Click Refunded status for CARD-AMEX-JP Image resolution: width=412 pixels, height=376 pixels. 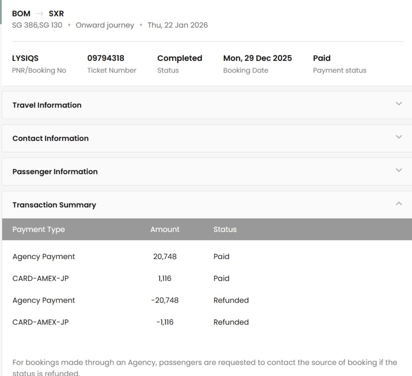point(231,322)
